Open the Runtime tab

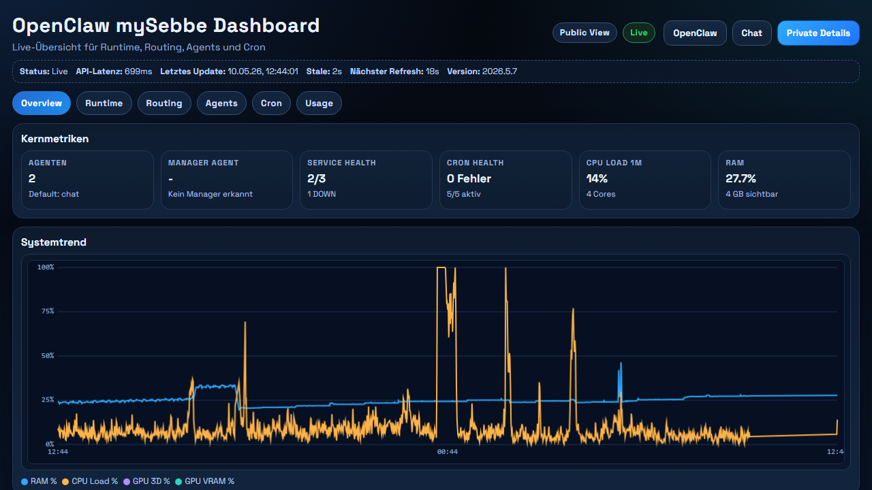click(x=104, y=103)
